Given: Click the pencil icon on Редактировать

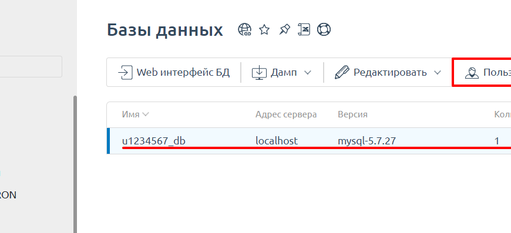Looking at the screenshot, I should [x=342, y=72].
